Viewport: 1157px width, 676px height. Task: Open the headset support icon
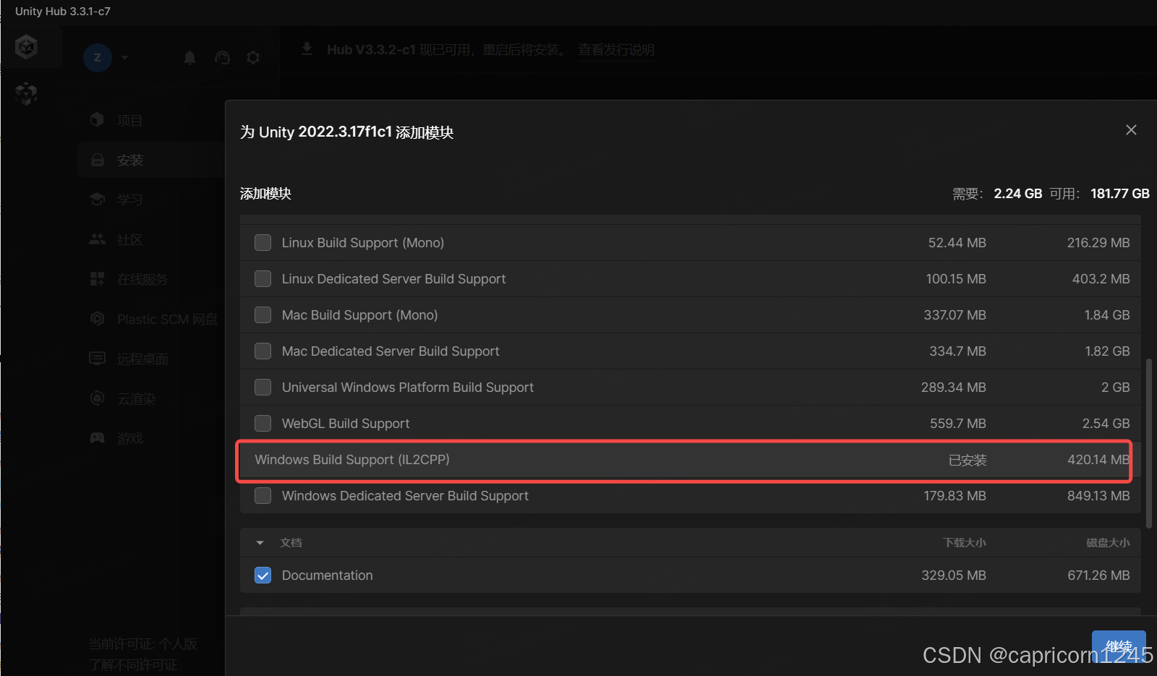(x=222, y=58)
